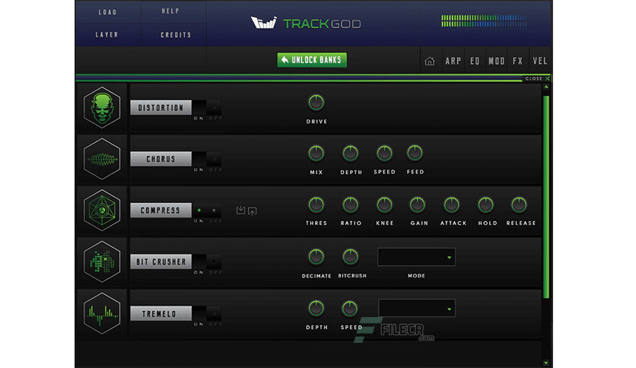Screen dimensions: 636x368
Task: Click the Tremelo waveform hexagon icon
Action: (102, 313)
